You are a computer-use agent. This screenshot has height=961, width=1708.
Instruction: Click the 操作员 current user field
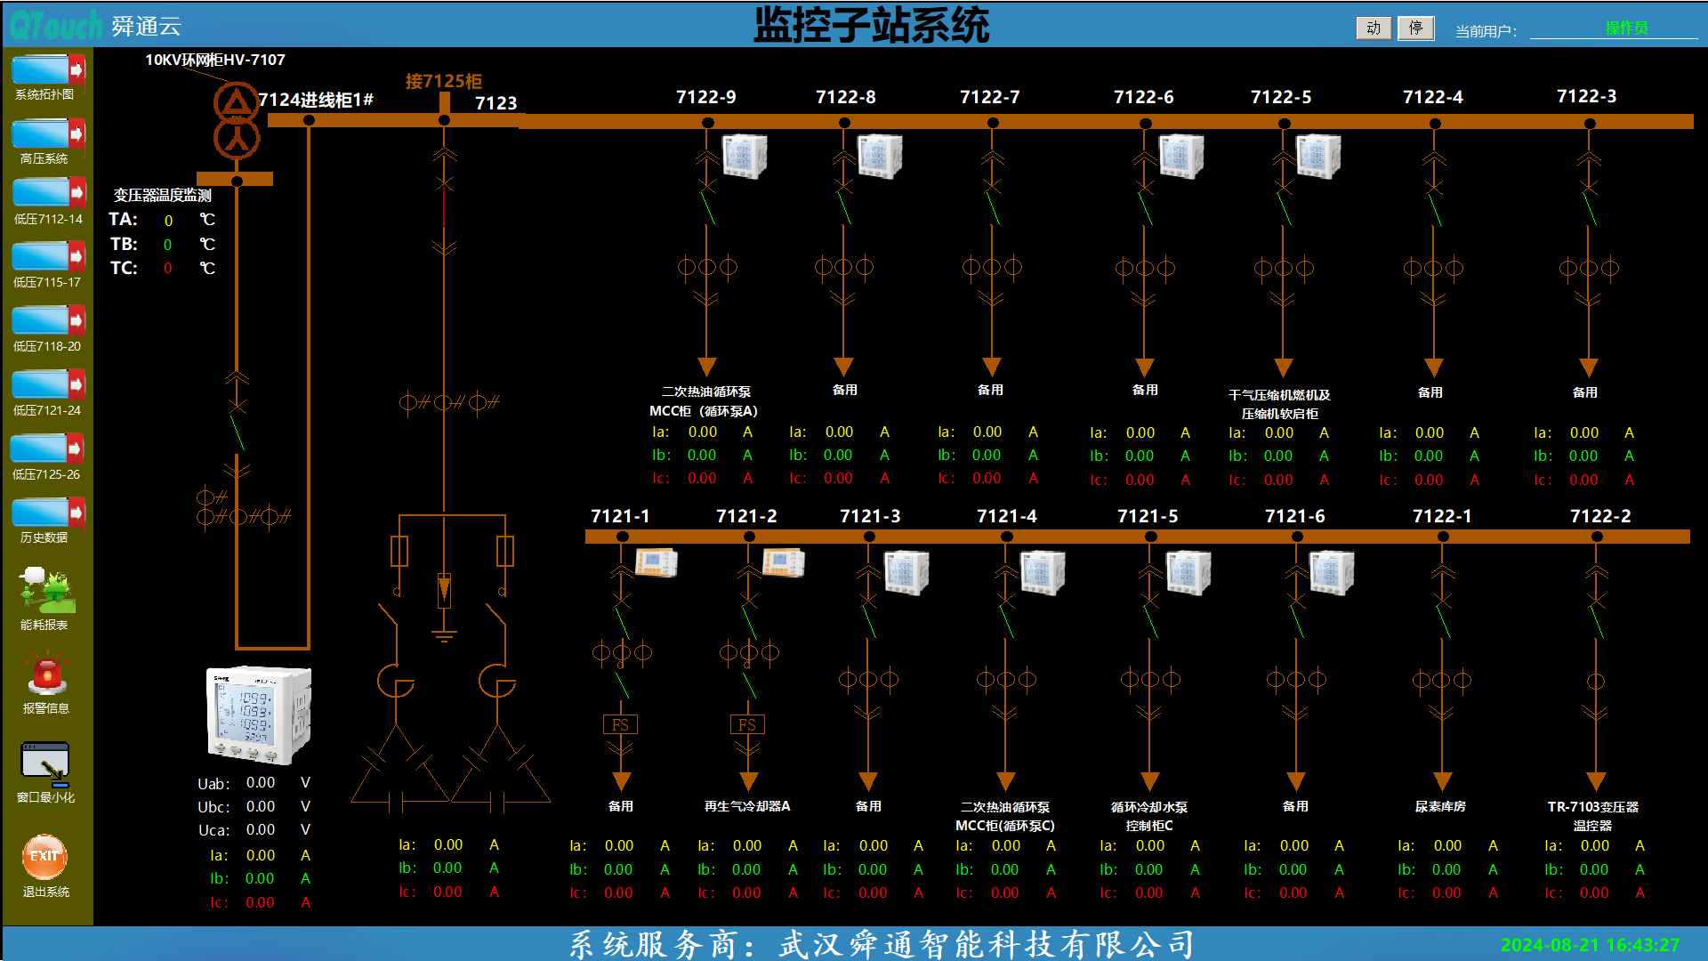pyautogui.click(x=1624, y=28)
